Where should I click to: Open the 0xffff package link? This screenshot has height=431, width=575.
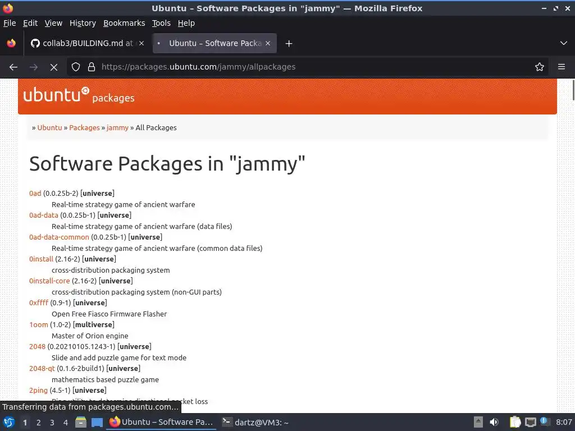[39, 303]
